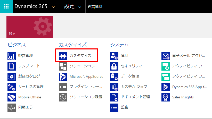Click the プラグイン トレース icon
The image size is (212, 119).
click(63, 87)
